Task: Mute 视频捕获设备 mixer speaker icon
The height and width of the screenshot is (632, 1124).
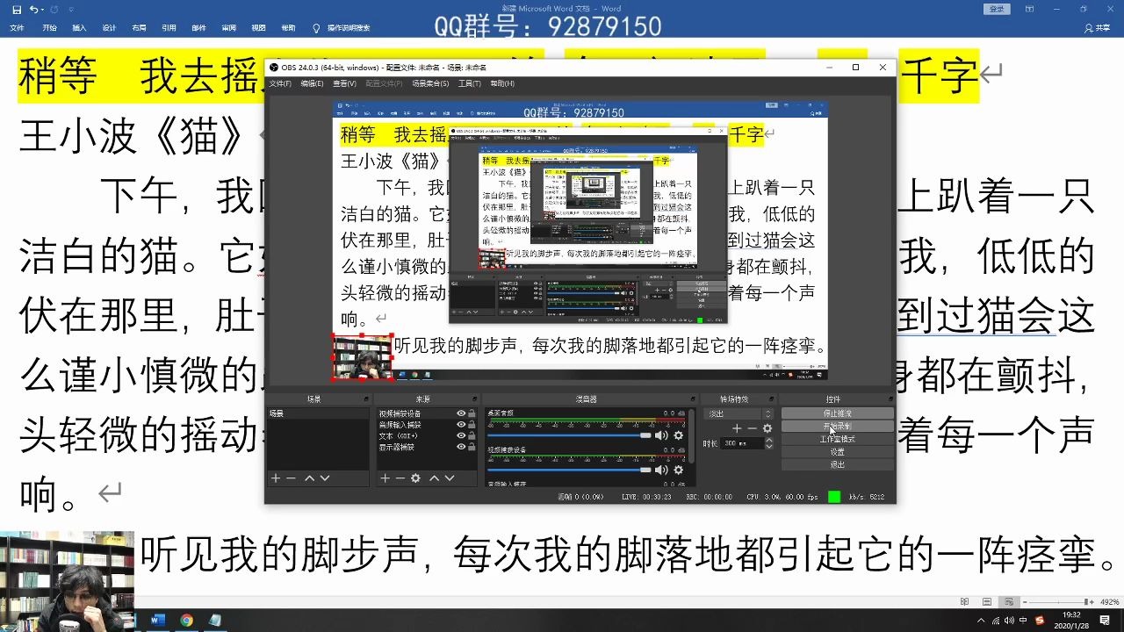Action: pyautogui.click(x=661, y=470)
